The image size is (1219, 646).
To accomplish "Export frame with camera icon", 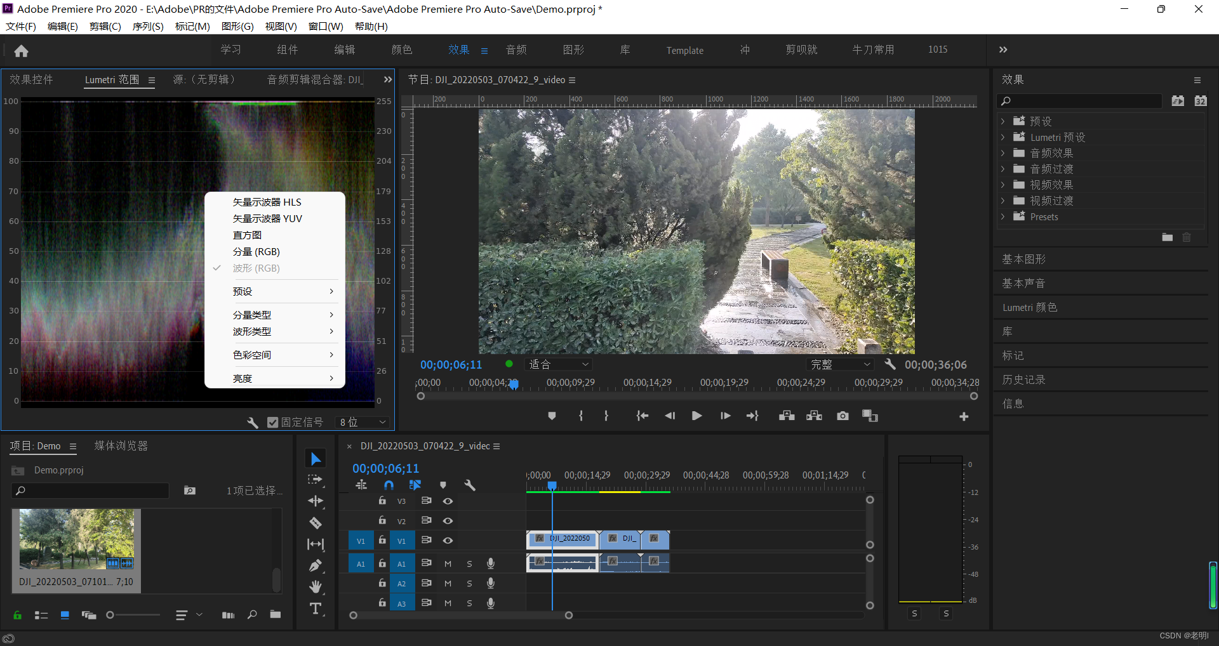I will (x=843, y=416).
